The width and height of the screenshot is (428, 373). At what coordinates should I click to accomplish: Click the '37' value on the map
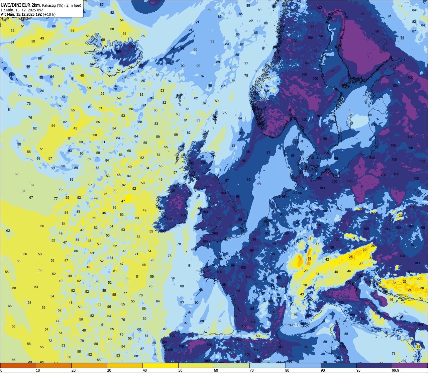click(361, 264)
